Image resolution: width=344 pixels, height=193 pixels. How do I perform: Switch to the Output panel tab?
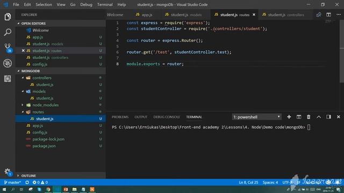(141, 117)
